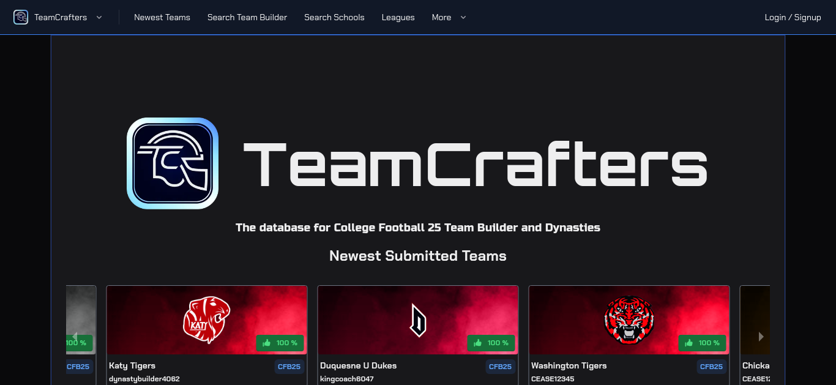Show previous teams with left carousel arrow

tap(75, 336)
